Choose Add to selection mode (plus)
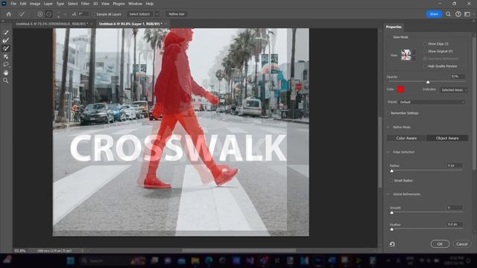This screenshot has width=477, height=268. point(40,14)
